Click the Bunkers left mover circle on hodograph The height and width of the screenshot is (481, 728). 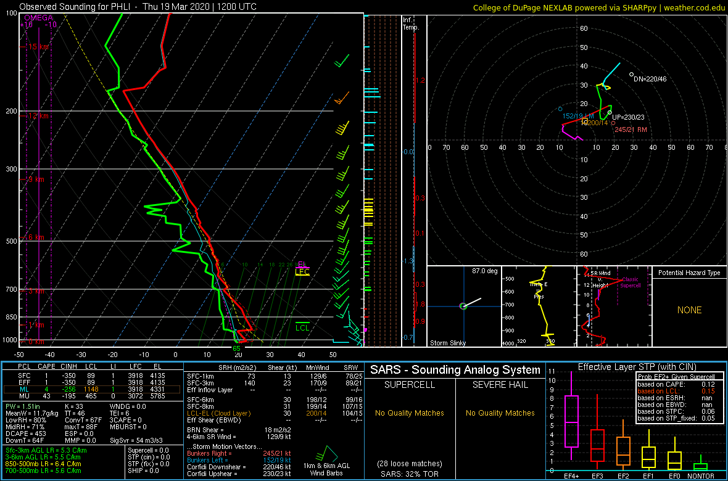pos(560,109)
